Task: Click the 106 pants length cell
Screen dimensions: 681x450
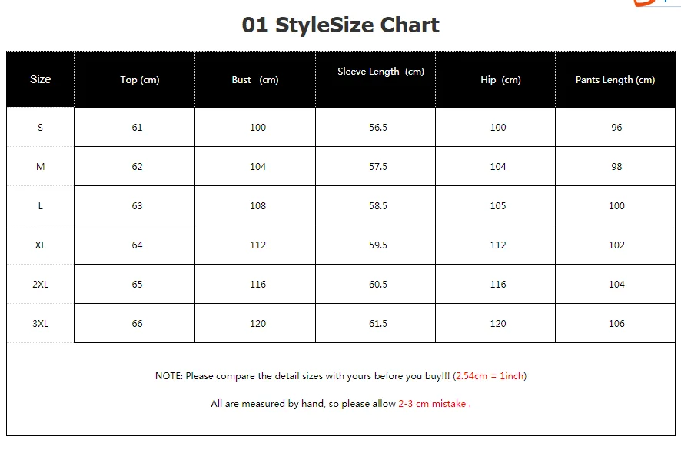Action: click(x=616, y=324)
